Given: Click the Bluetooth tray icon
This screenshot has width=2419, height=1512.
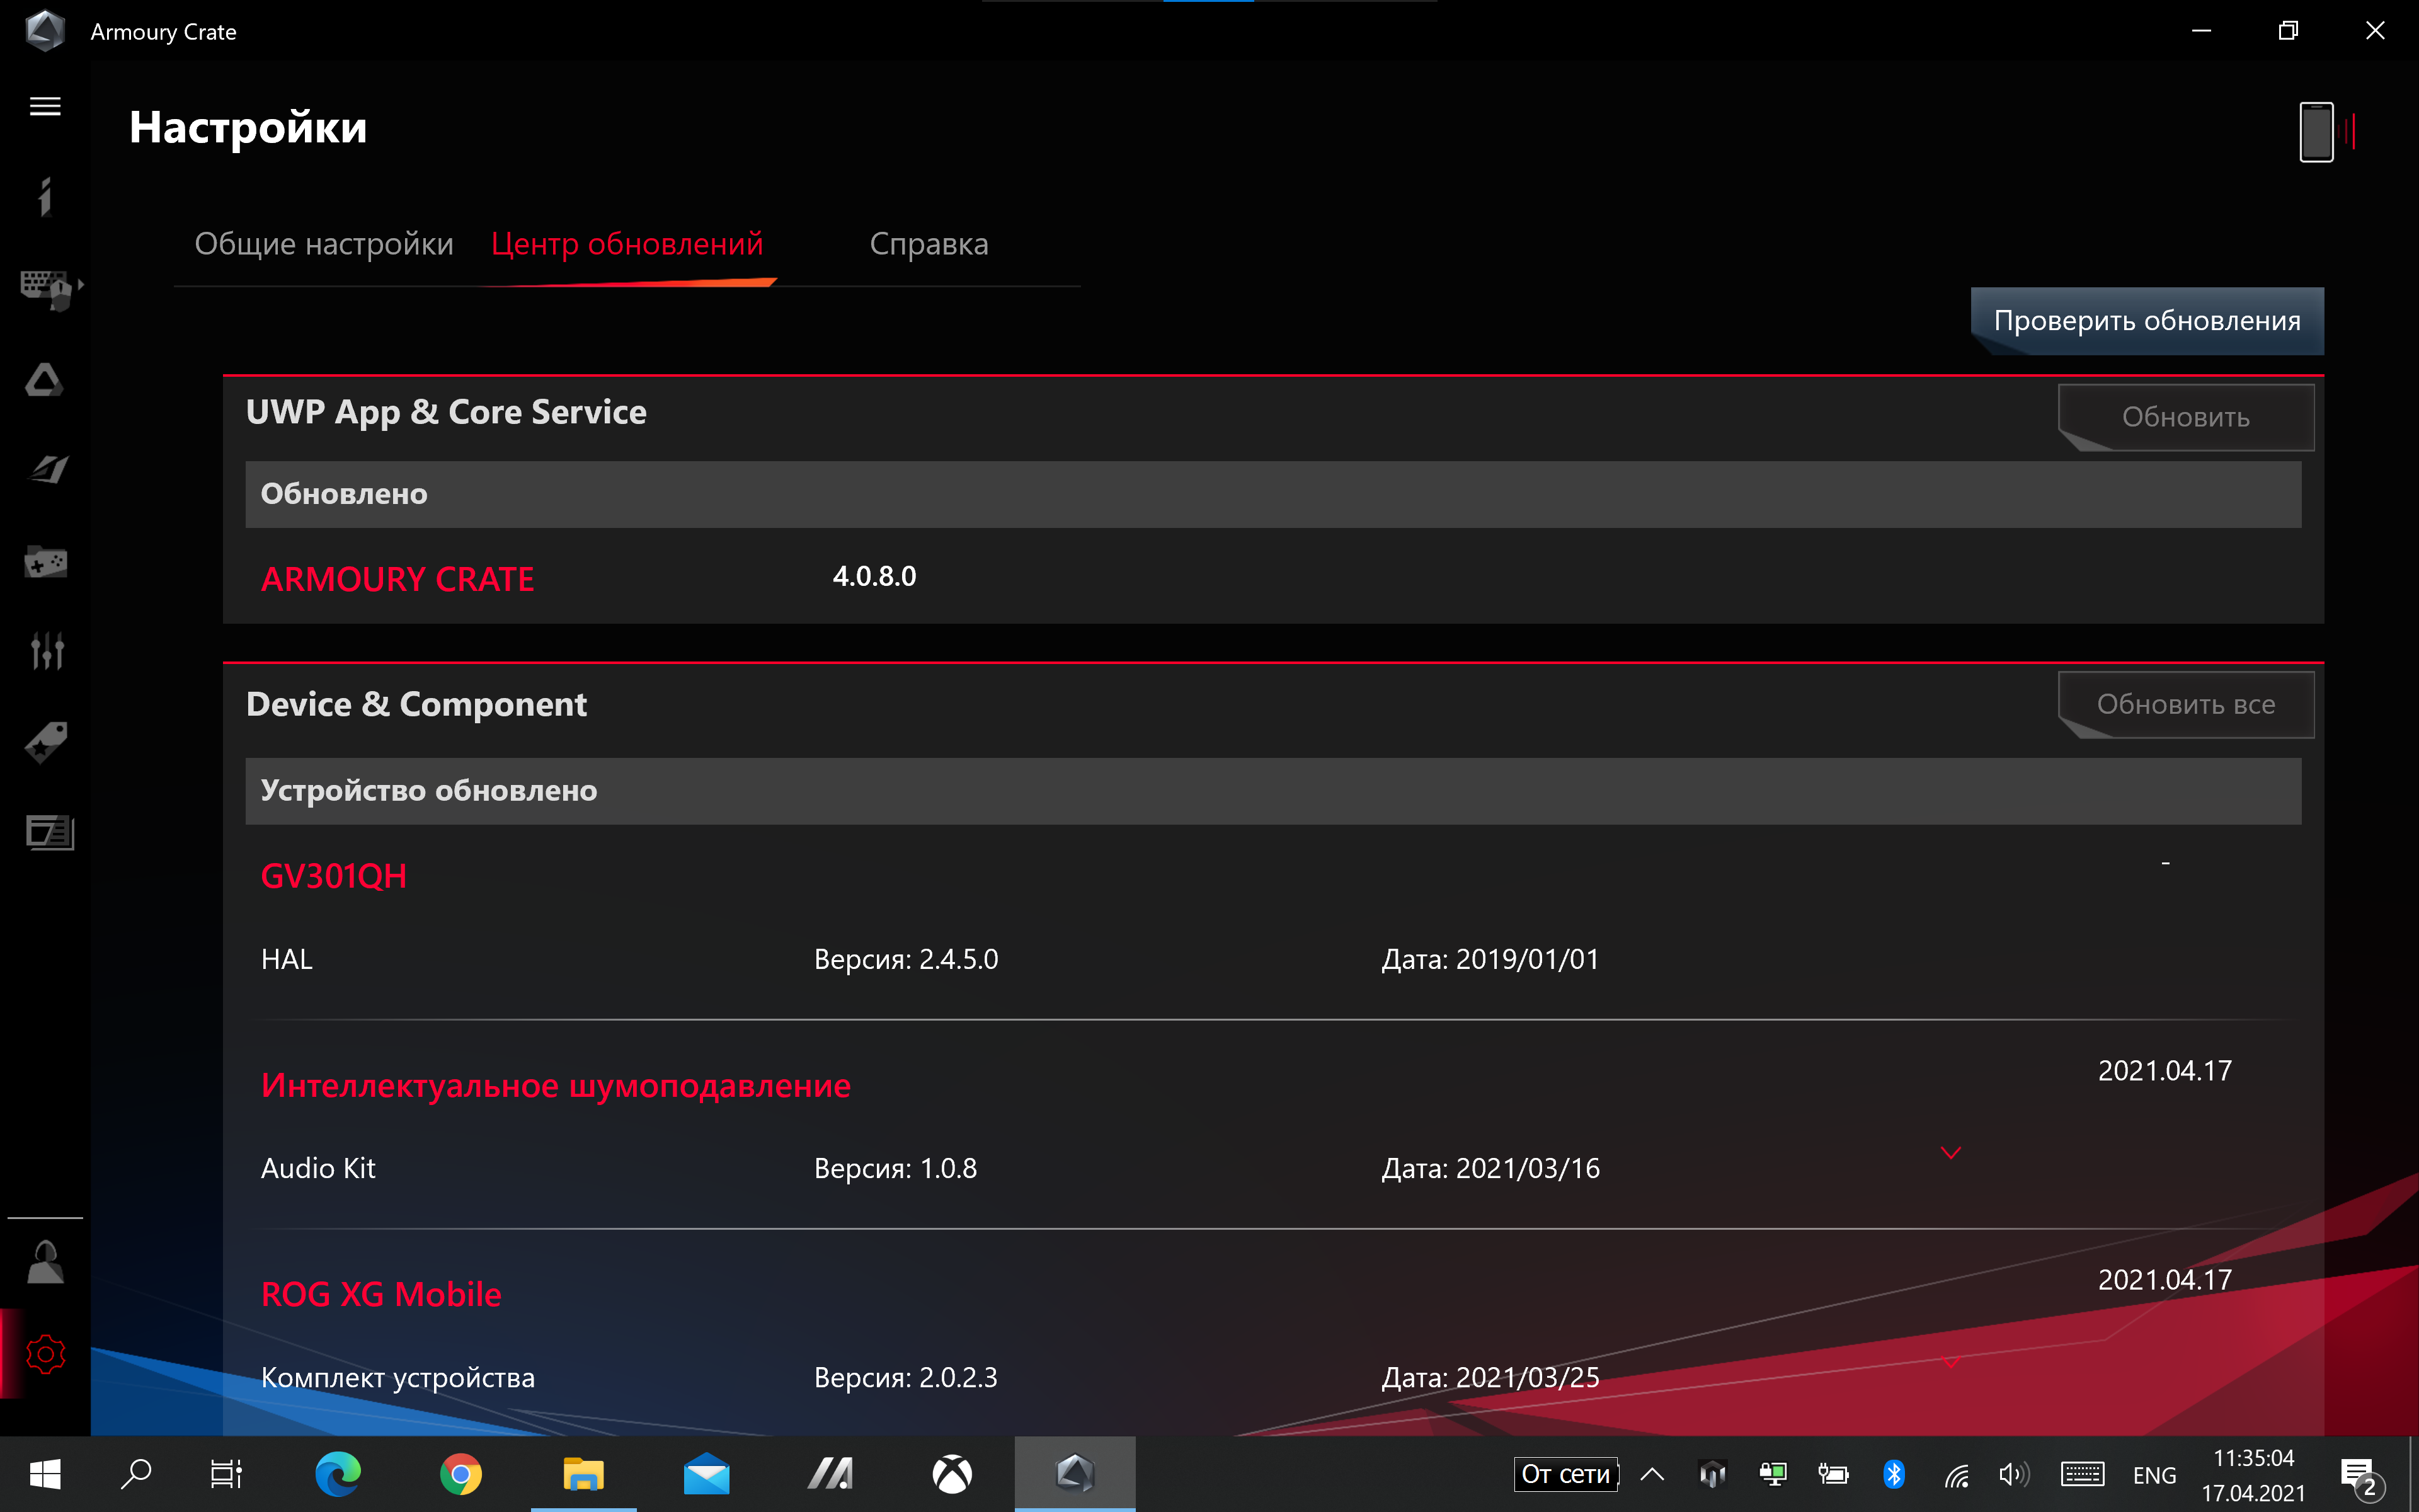Looking at the screenshot, I should pos(1893,1474).
